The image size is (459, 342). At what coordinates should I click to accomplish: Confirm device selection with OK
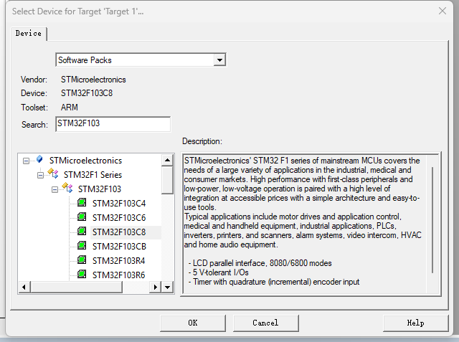193,323
